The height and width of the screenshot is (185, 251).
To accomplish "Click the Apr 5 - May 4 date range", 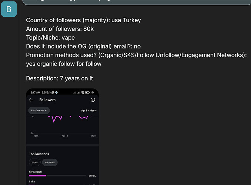I will click(89, 111).
